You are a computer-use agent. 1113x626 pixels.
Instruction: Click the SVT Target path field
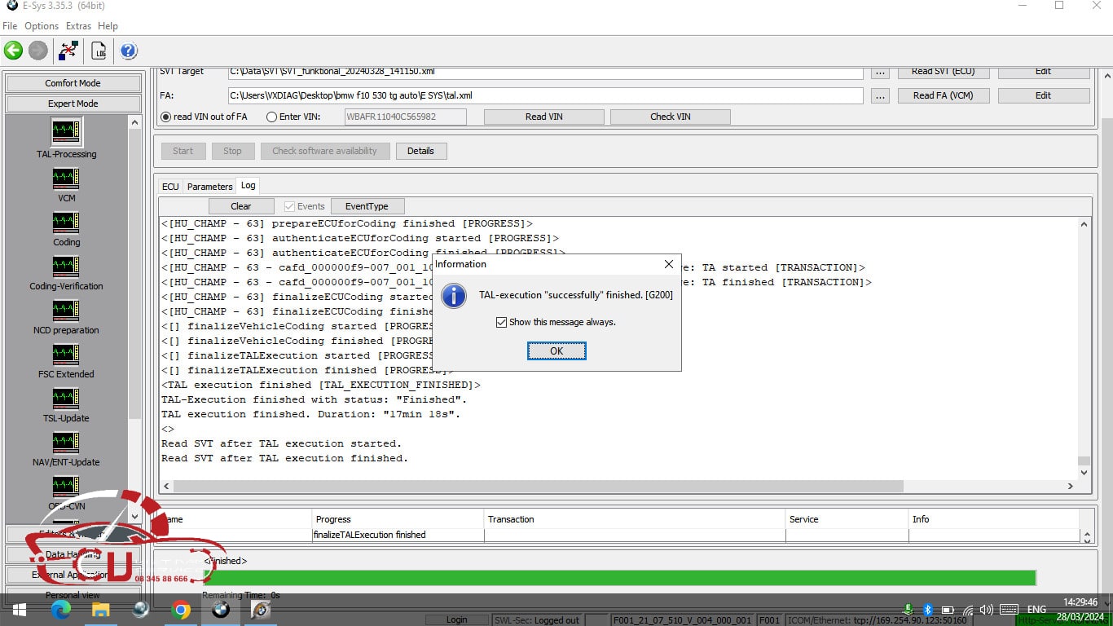(545, 72)
